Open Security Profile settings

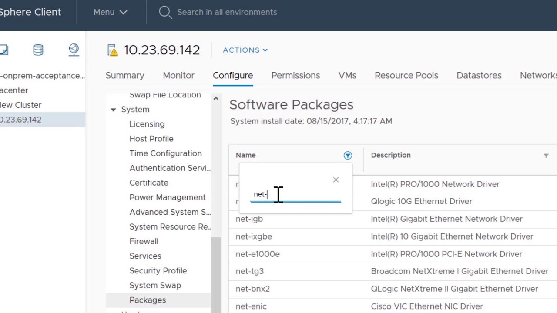click(x=158, y=271)
